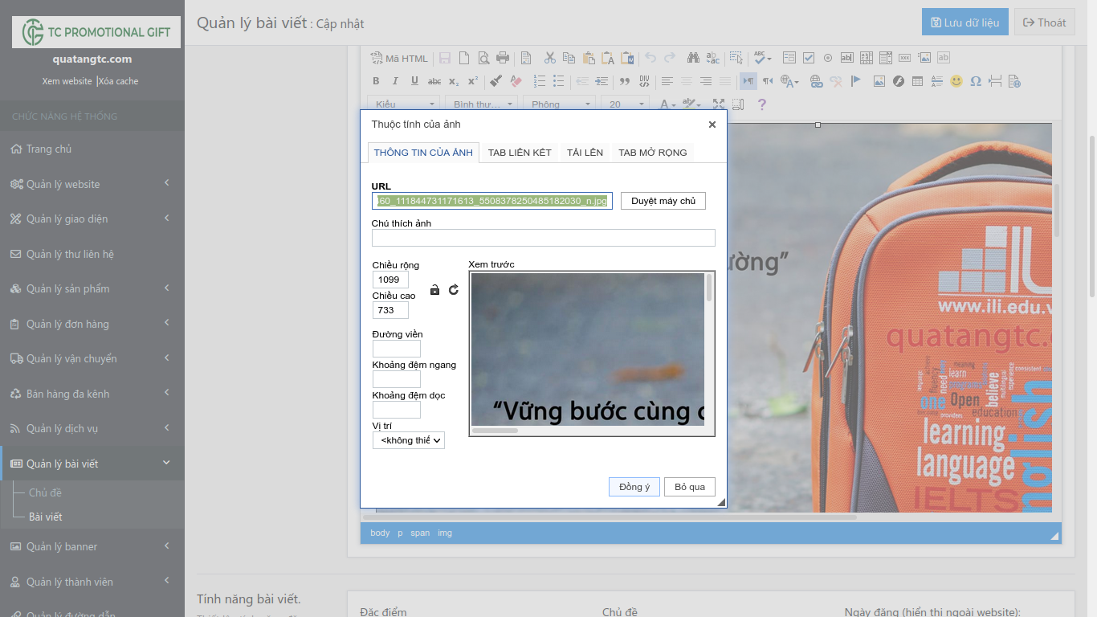1097x617 pixels.
Task: Switch to TAB LIÊN KẾT tab
Action: [520, 153]
